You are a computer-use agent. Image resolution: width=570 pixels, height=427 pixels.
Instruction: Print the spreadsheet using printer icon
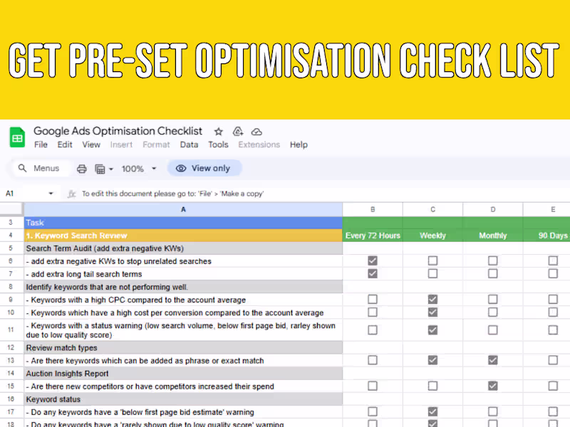[x=82, y=169]
